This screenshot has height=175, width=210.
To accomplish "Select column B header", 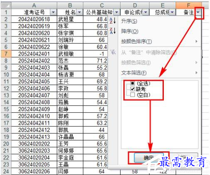I will coord(70,5).
